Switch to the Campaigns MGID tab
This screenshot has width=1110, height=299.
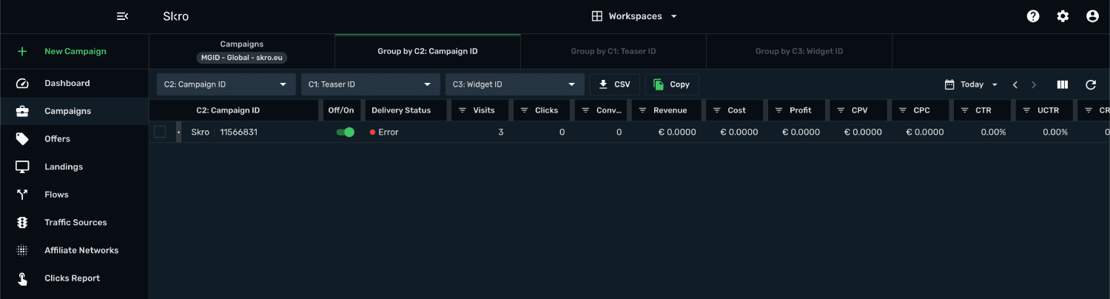click(242, 51)
